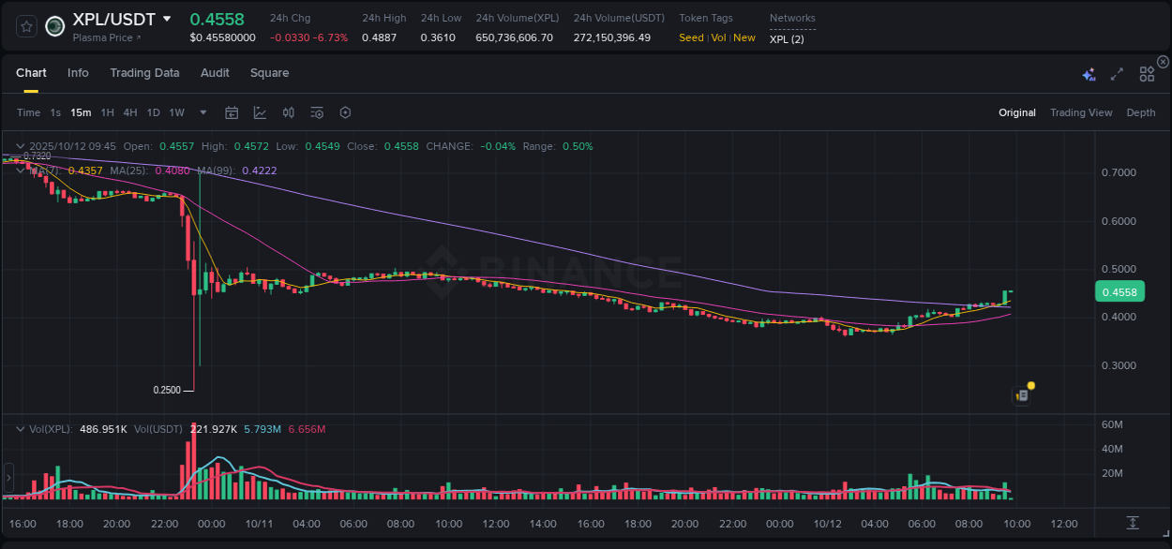Click the green 0.4558 price label
Screen dimensions: 1172x549
1119,291
